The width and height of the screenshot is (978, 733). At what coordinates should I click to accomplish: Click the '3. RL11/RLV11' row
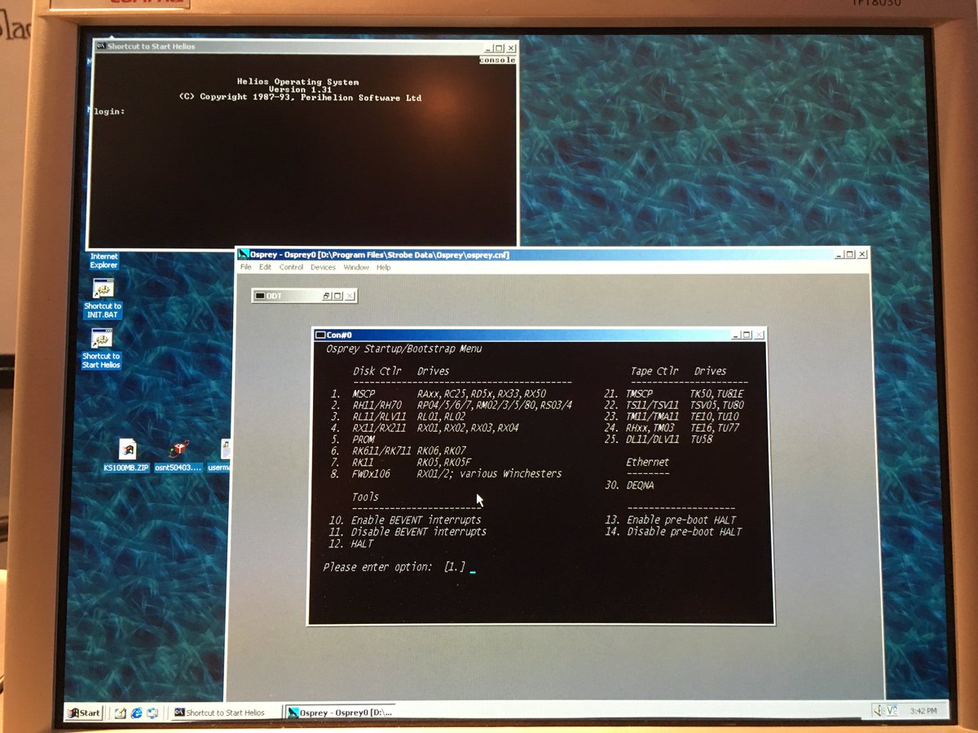tap(399, 416)
